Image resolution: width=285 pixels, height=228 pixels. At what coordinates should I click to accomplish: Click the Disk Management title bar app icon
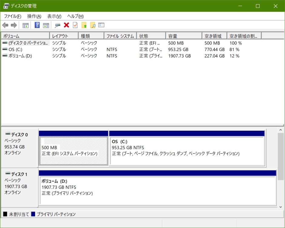point(6,6)
